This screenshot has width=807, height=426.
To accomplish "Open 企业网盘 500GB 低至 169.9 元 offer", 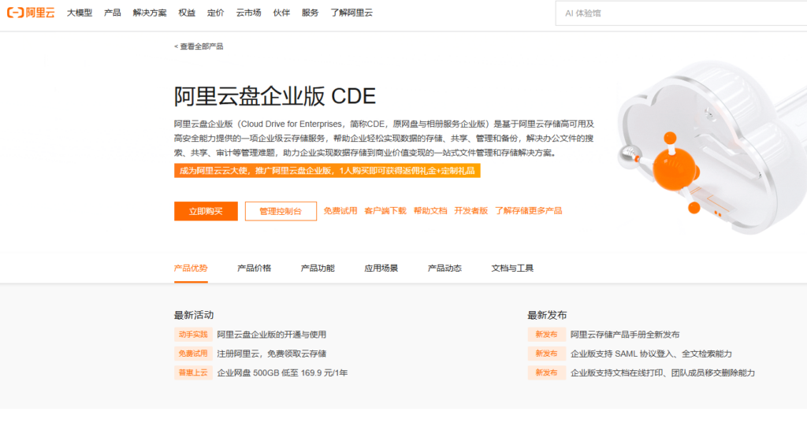I will [282, 372].
